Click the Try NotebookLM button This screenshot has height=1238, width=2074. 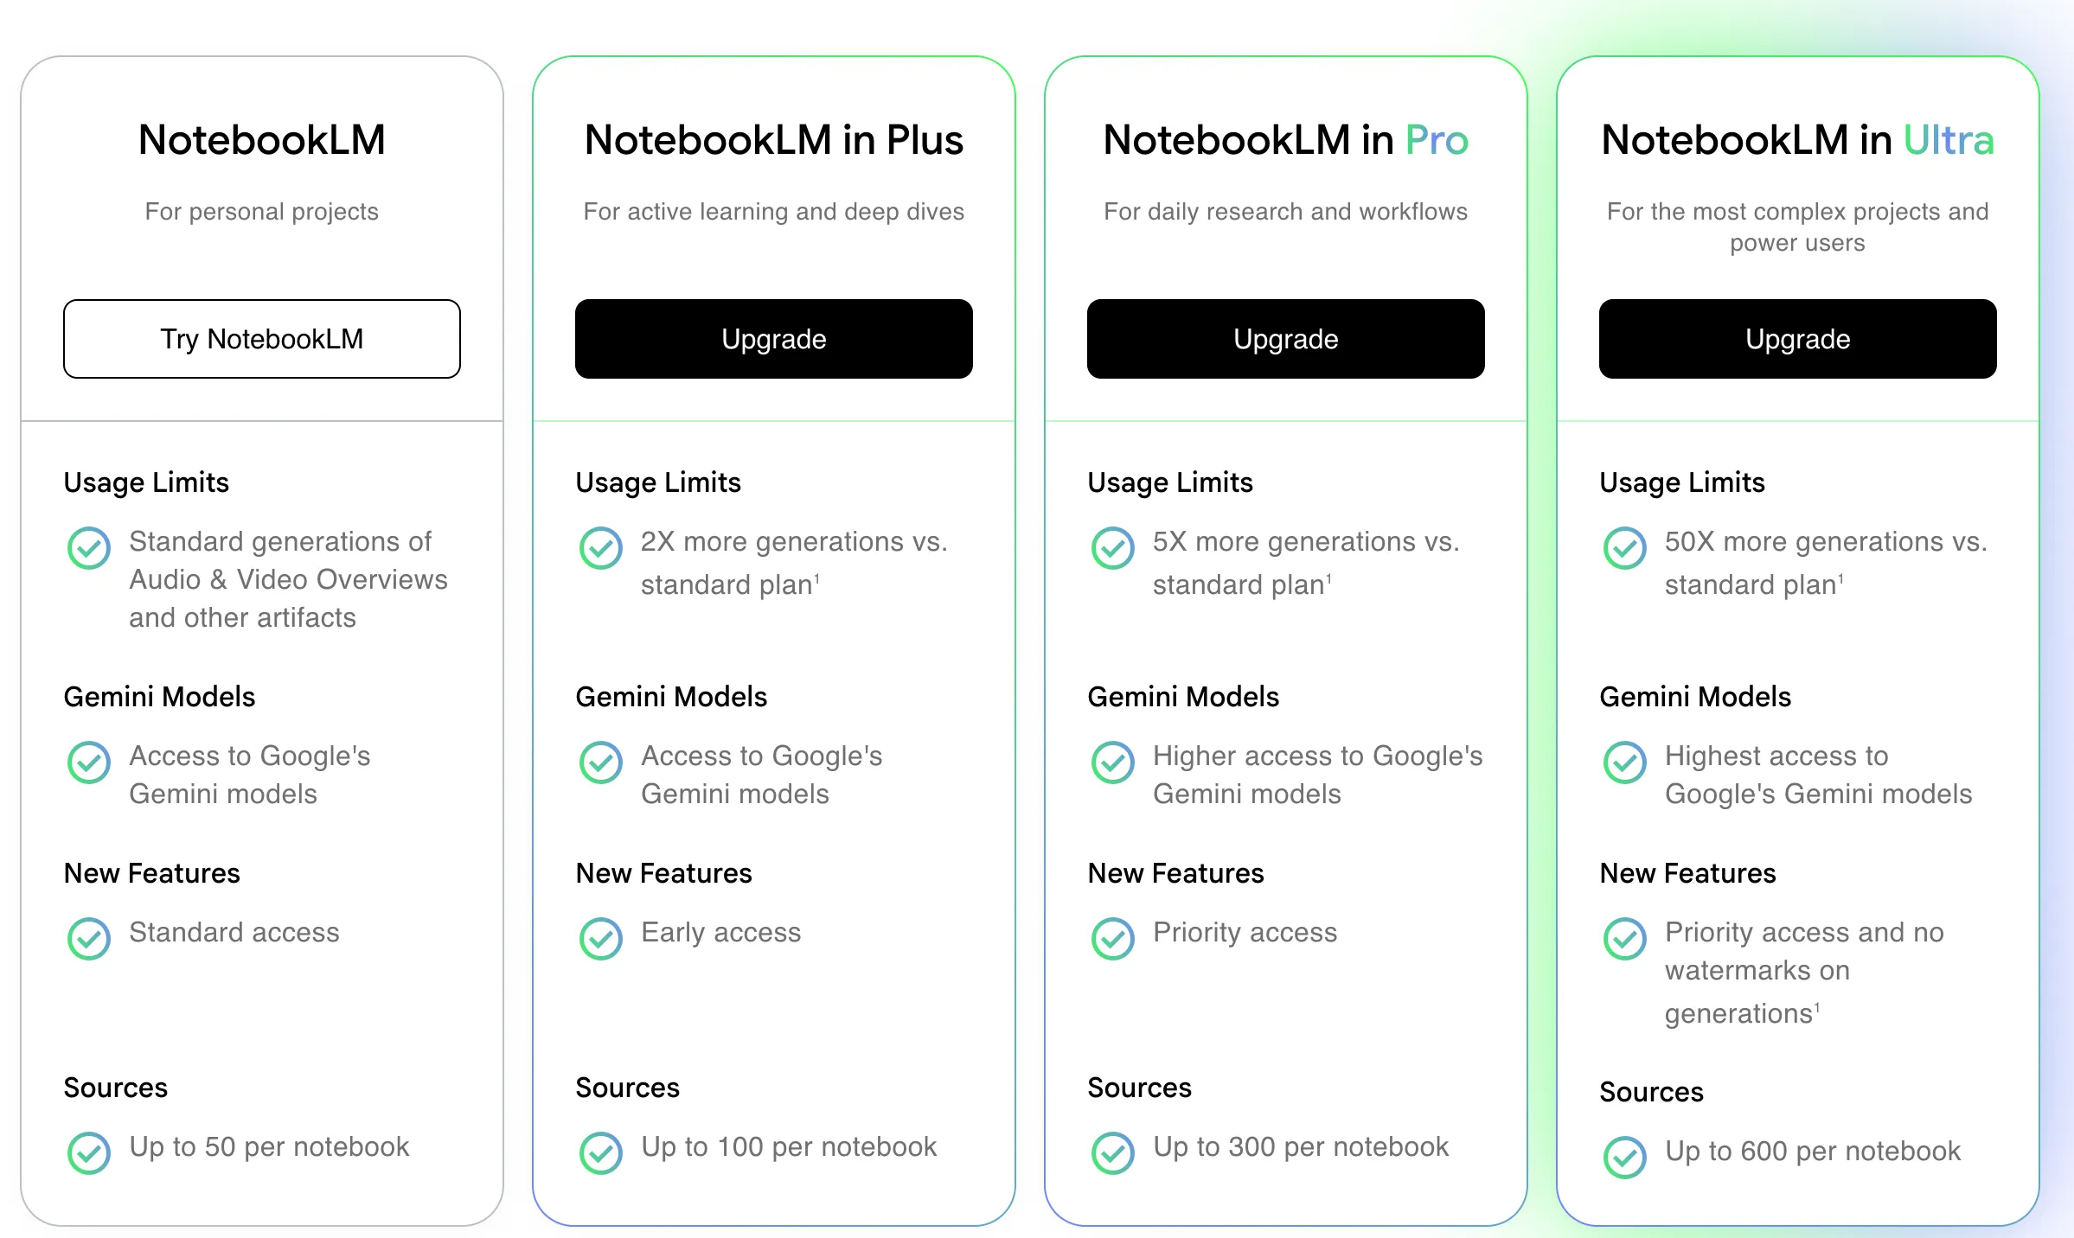(261, 339)
